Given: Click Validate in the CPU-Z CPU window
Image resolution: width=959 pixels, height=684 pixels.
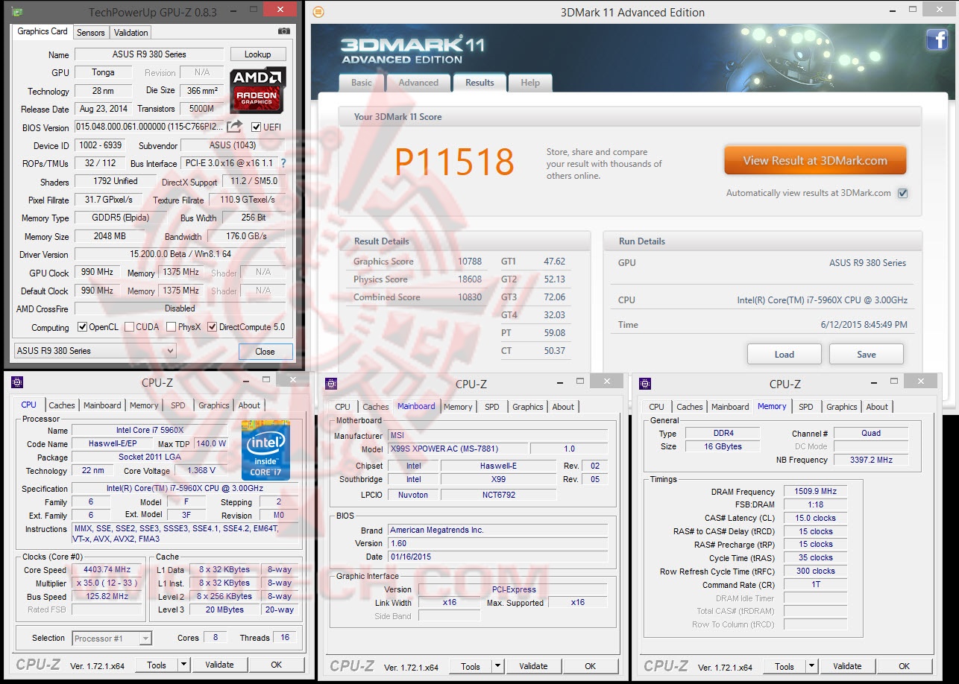Looking at the screenshot, I should [219, 665].
